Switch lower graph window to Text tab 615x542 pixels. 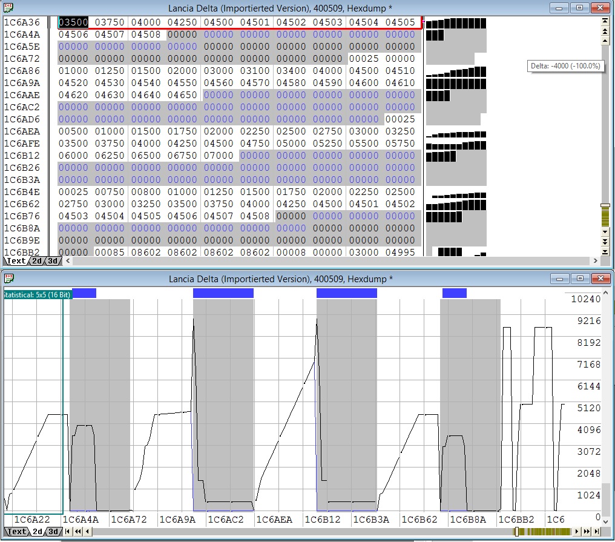click(x=16, y=532)
